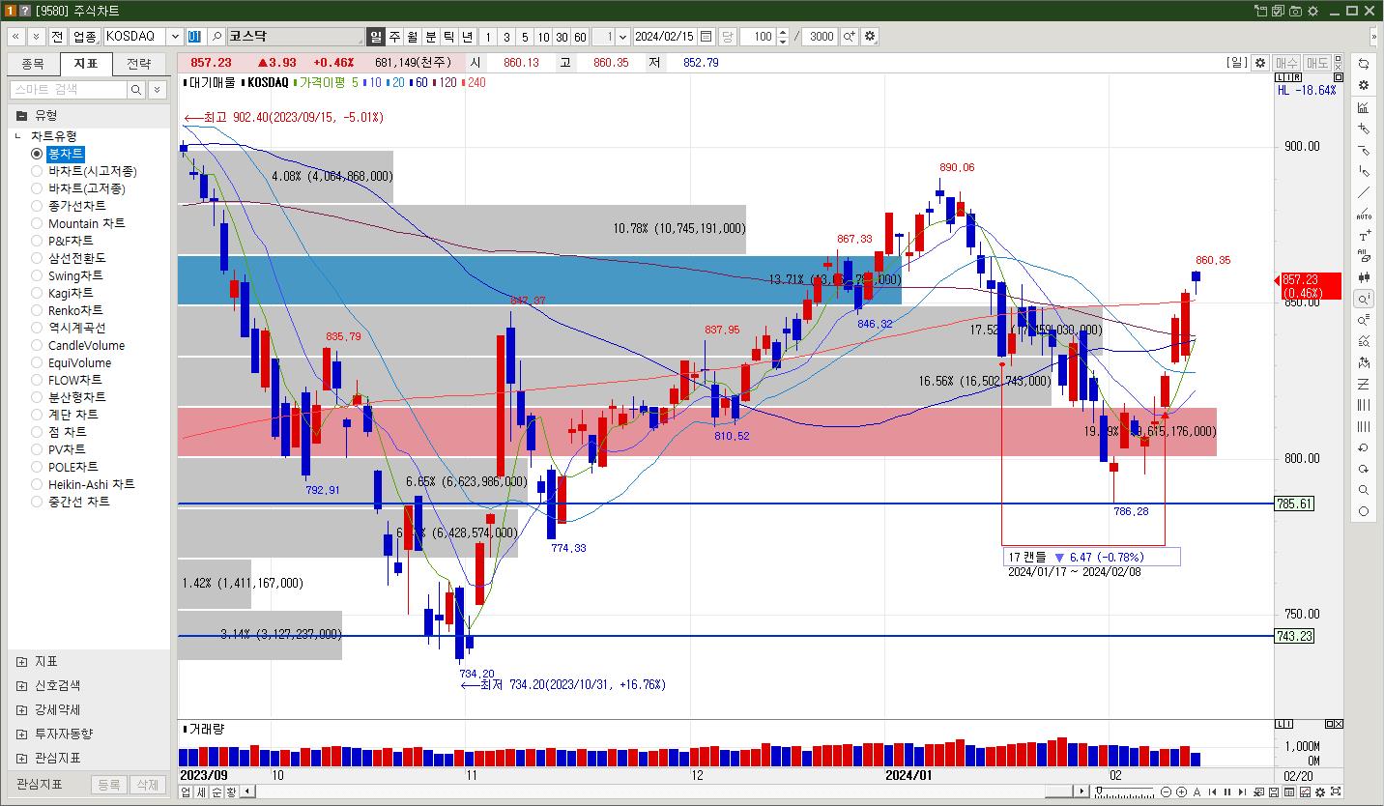Image resolution: width=1384 pixels, height=806 pixels.
Task: Click the 업종 sector button
Action: pos(84,37)
